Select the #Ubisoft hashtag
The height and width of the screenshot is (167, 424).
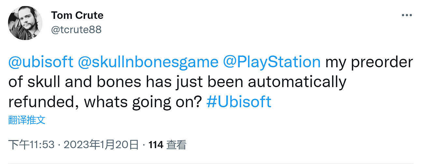239,102
